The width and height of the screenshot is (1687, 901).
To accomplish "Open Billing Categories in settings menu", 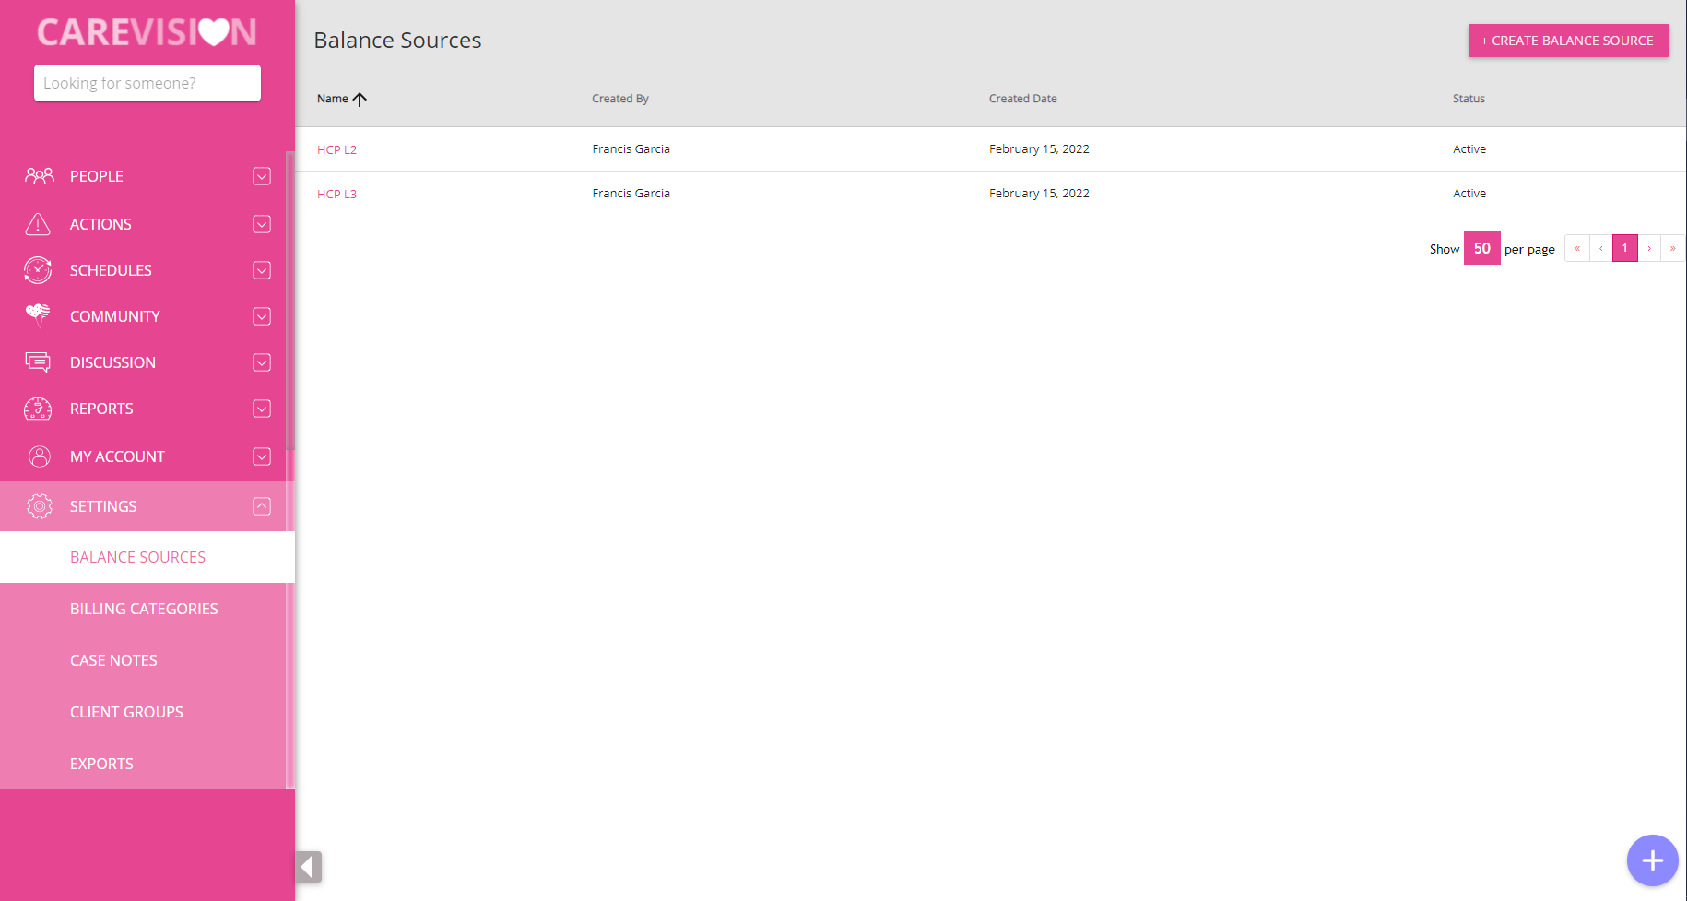I will tap(144, 609).
